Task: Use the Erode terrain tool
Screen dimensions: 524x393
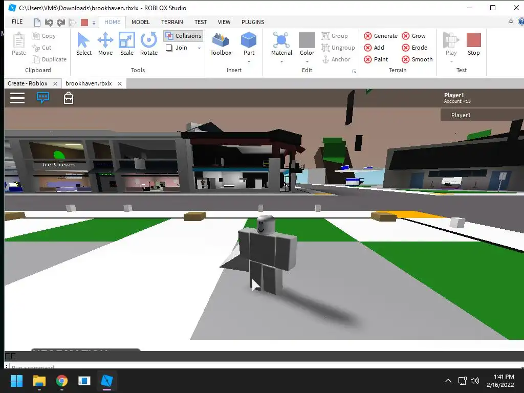Action: click(x=414, y=48)
